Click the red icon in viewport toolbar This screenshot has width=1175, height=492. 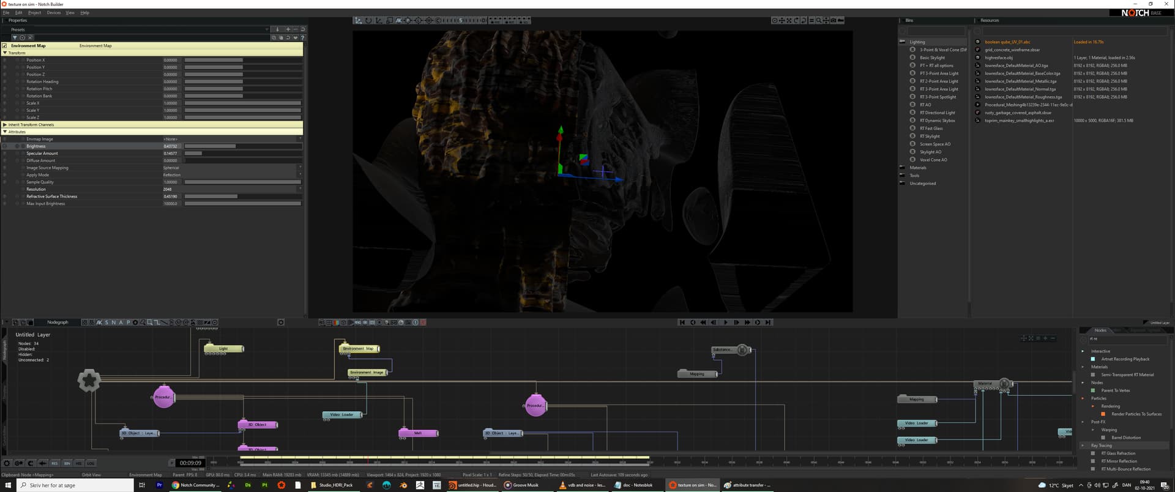423,322
